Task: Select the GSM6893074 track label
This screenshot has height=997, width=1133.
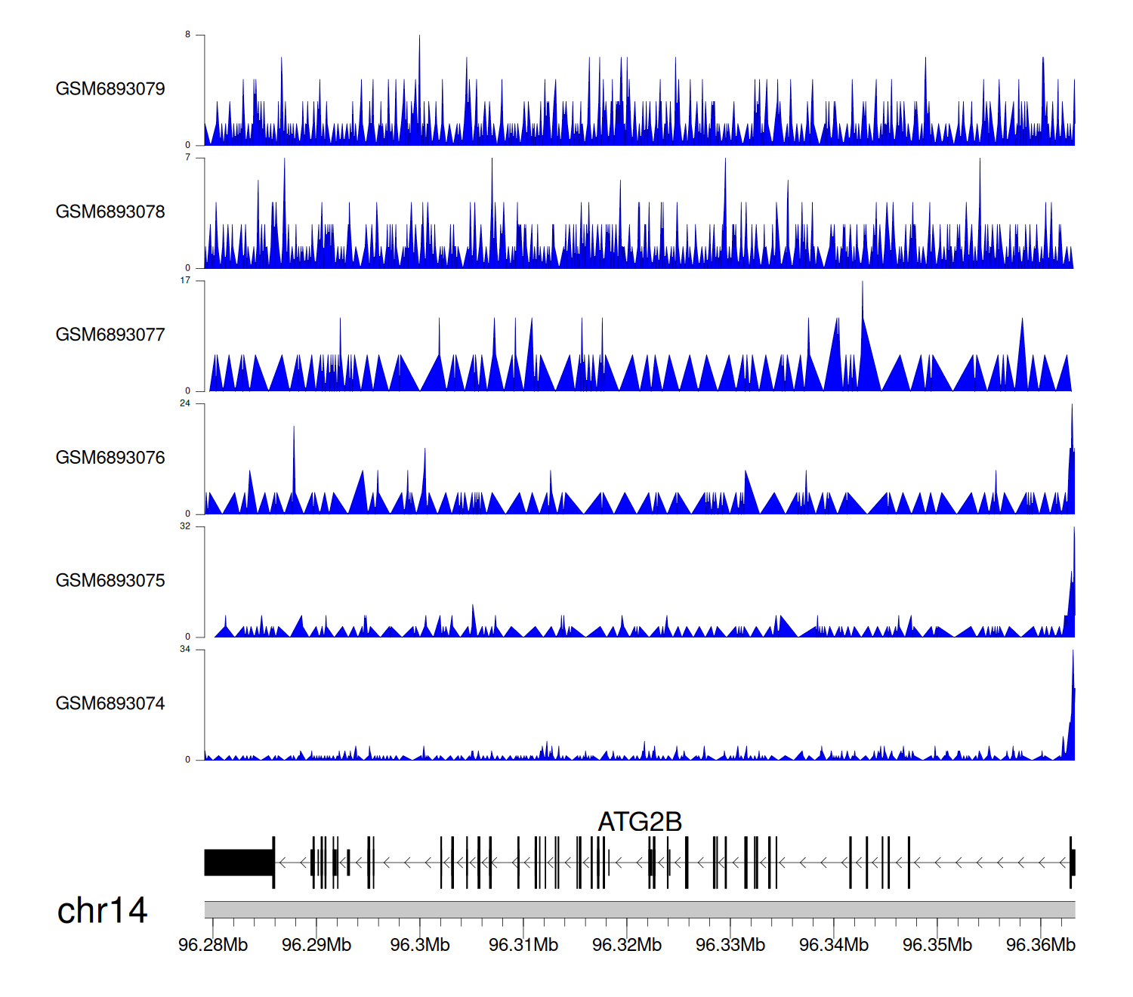Action: pos(110,703)
